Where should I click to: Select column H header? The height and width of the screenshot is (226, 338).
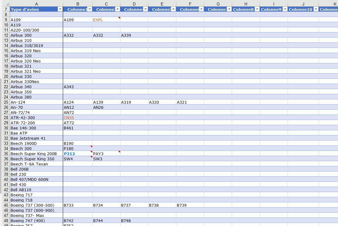246,4
